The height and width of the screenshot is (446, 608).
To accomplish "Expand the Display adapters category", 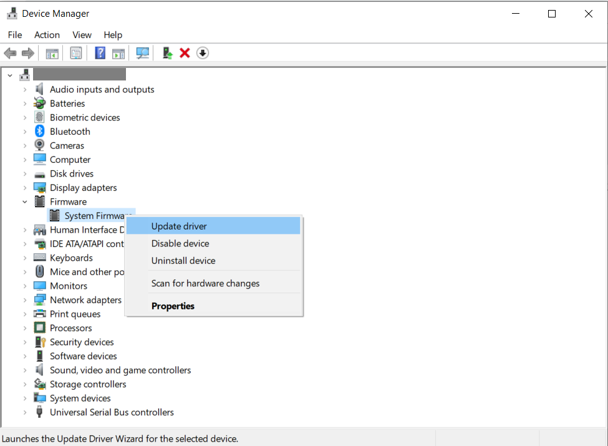I will 25,187.
